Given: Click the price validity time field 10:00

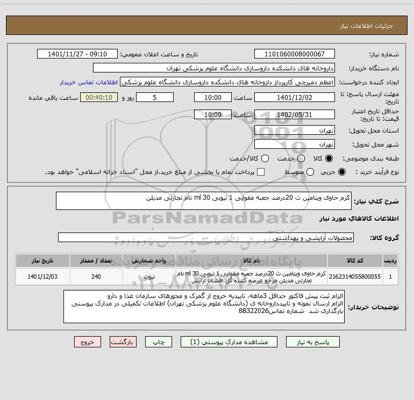Looking at the screenshot, I should (213, 114).
